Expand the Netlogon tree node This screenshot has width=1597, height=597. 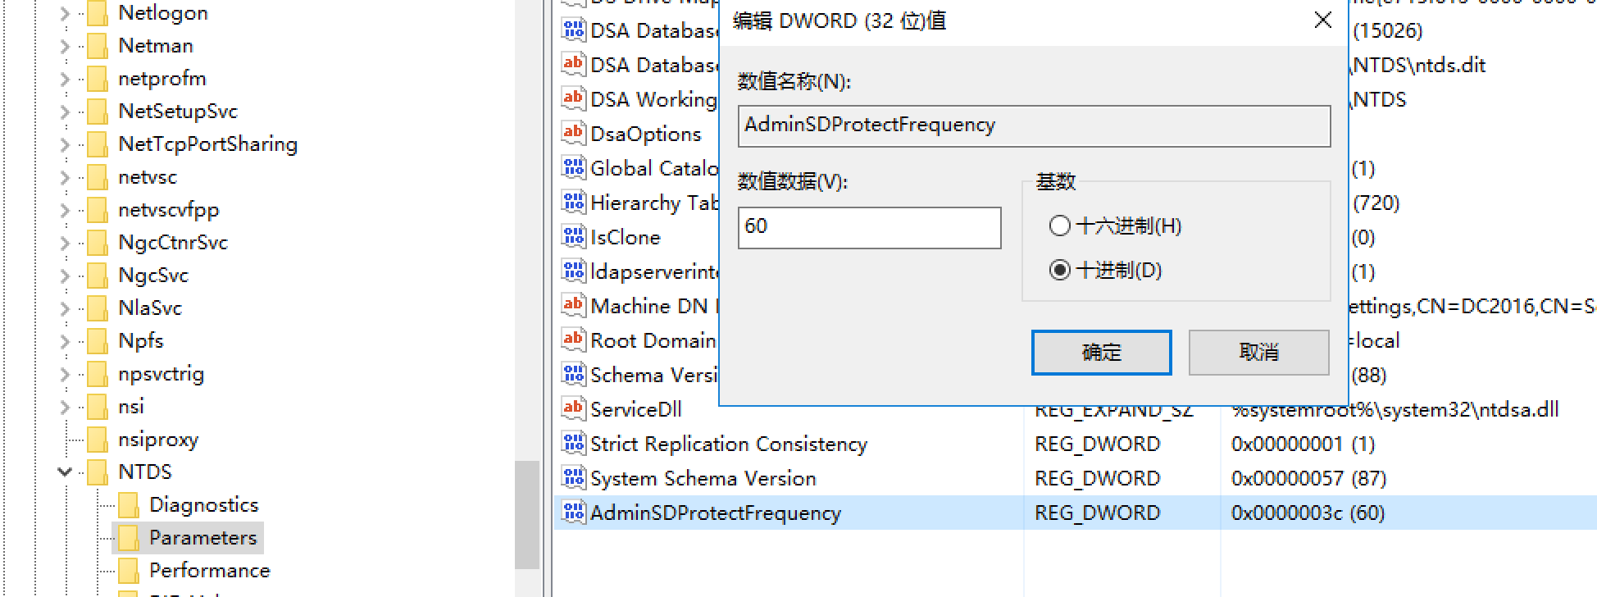[x=65, y=13]
